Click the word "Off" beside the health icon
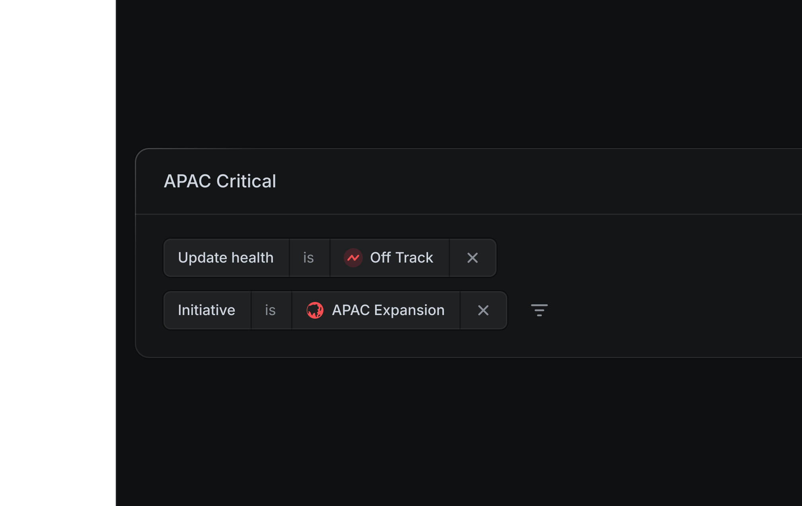The image size is (802, 506). 380,258
